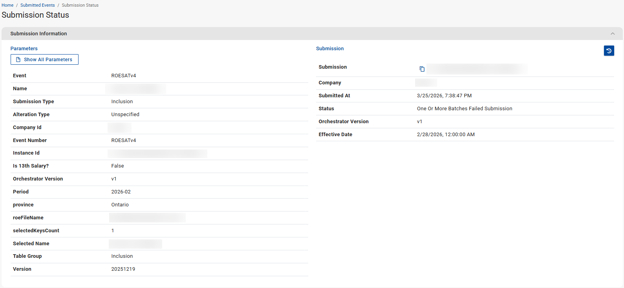The image size is (624, 288).
Task: Open Submitted Events breadcrumb link
Action: [x=38, y=5]
